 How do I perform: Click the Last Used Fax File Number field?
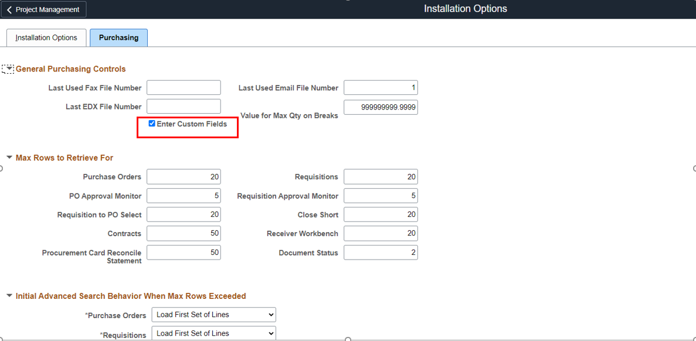point(184,88)
